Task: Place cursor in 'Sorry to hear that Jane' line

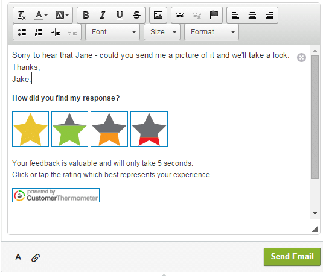Action: click(151, 55)
